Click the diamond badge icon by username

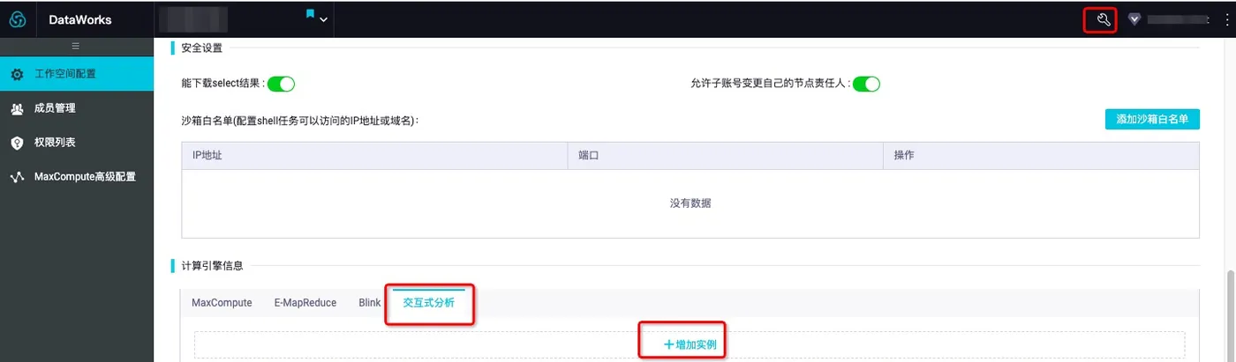pyautogui.click(x=1134, y=19)
